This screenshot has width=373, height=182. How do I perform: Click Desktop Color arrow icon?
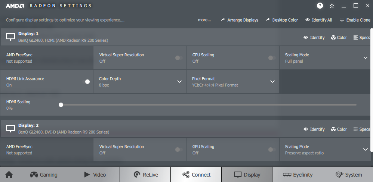[x=268, y=20]
